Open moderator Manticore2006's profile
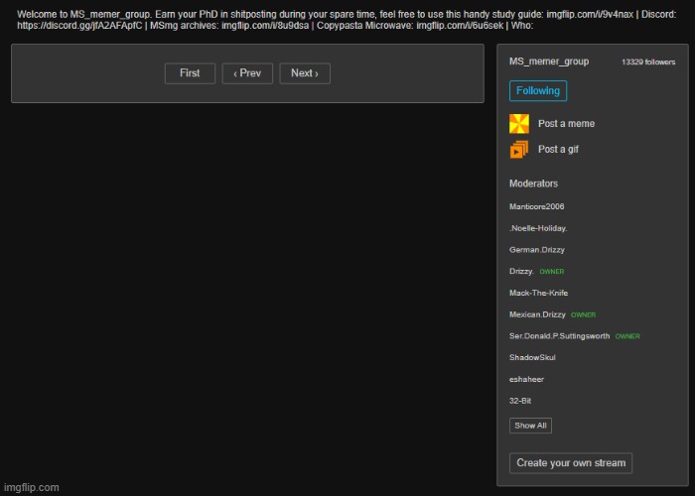 (536, 206)
